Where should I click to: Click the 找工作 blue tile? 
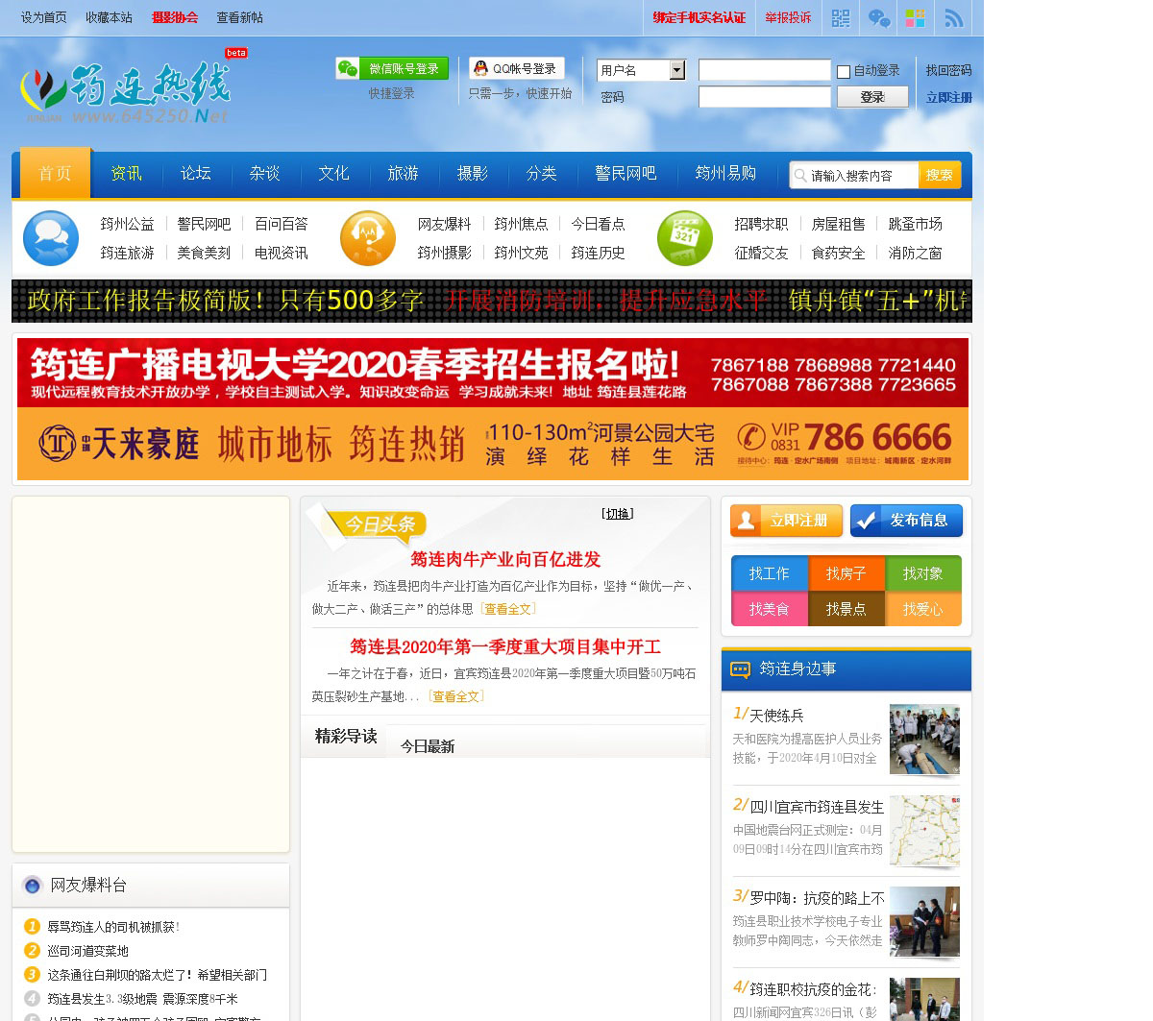click(x=769, y=573)
